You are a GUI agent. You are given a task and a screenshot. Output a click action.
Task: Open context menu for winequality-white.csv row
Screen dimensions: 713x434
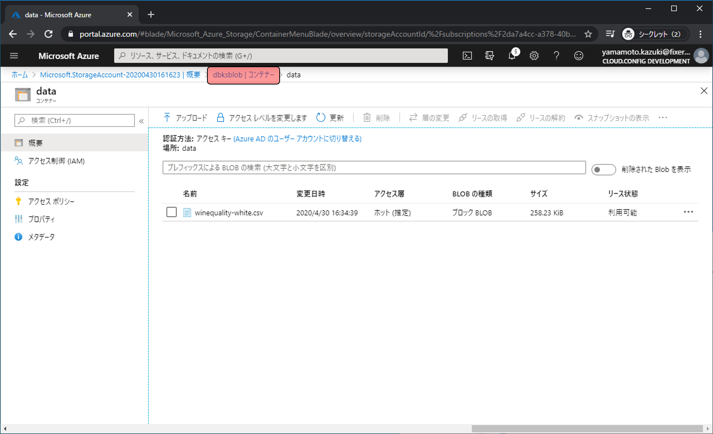(x=688, y=212)
